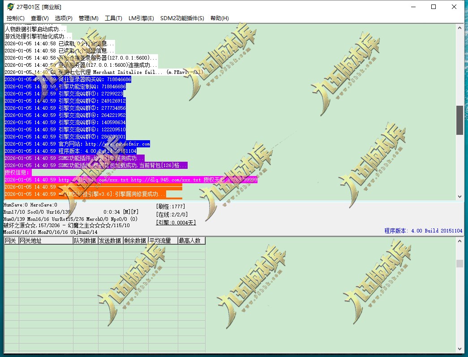Open the 管理(M) menu
The width and height of the screenshot is (468, 357).
click(88, 18)
